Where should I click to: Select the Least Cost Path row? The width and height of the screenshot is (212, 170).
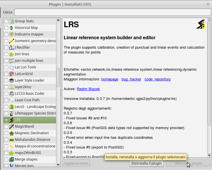[30, 100]
